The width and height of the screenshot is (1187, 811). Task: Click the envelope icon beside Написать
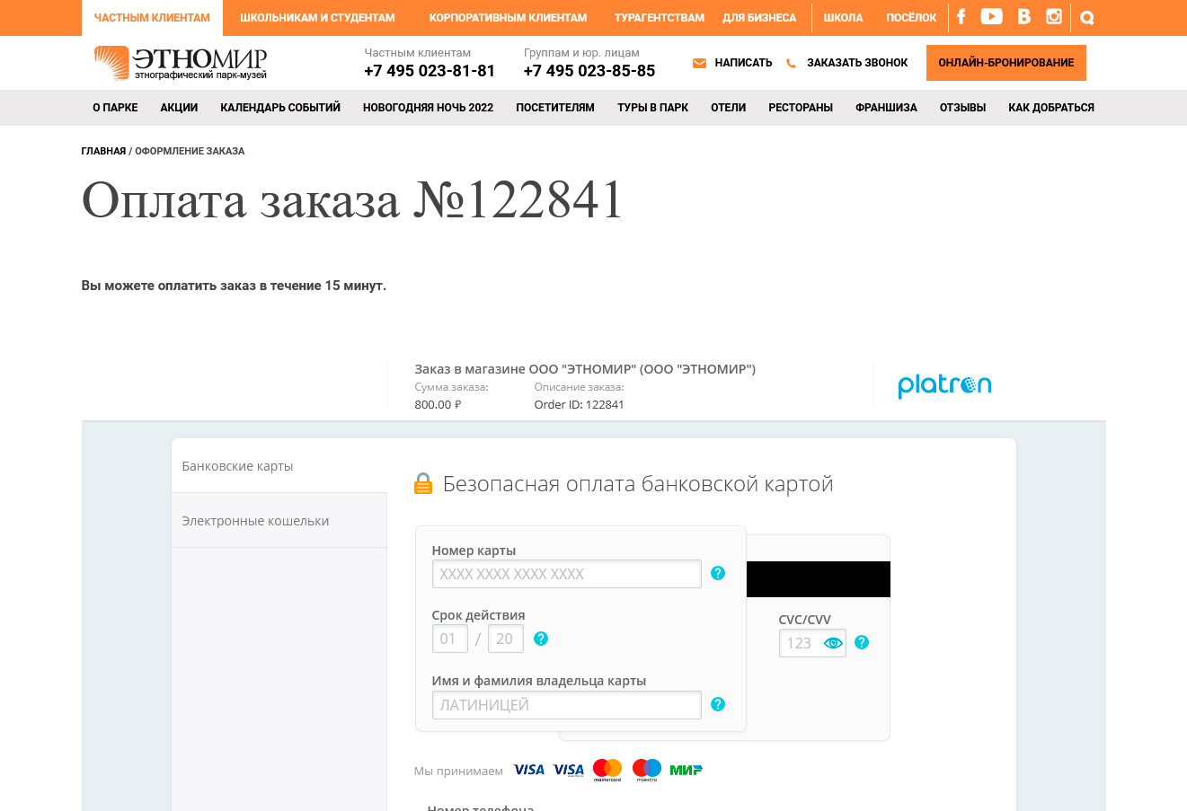pos(699,63)
